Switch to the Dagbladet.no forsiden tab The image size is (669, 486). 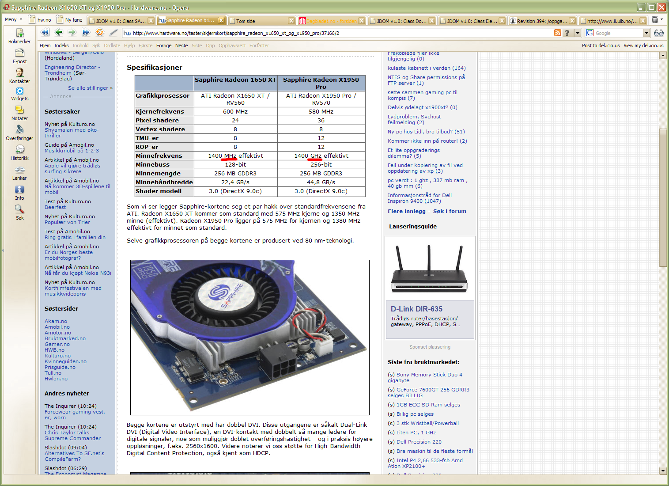pos(332,21)
